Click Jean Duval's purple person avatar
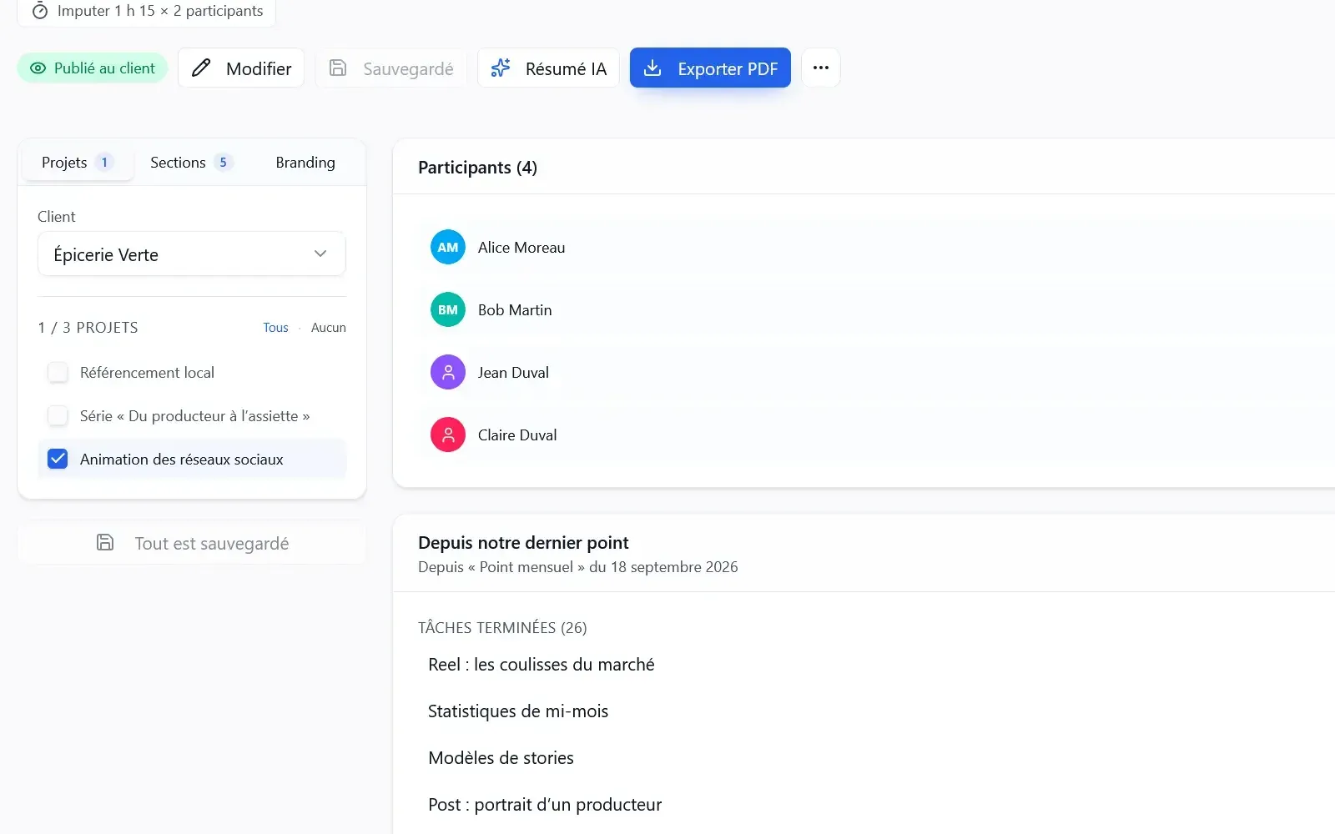This screenshot has height=834, width=1335. tap(448, 372)
